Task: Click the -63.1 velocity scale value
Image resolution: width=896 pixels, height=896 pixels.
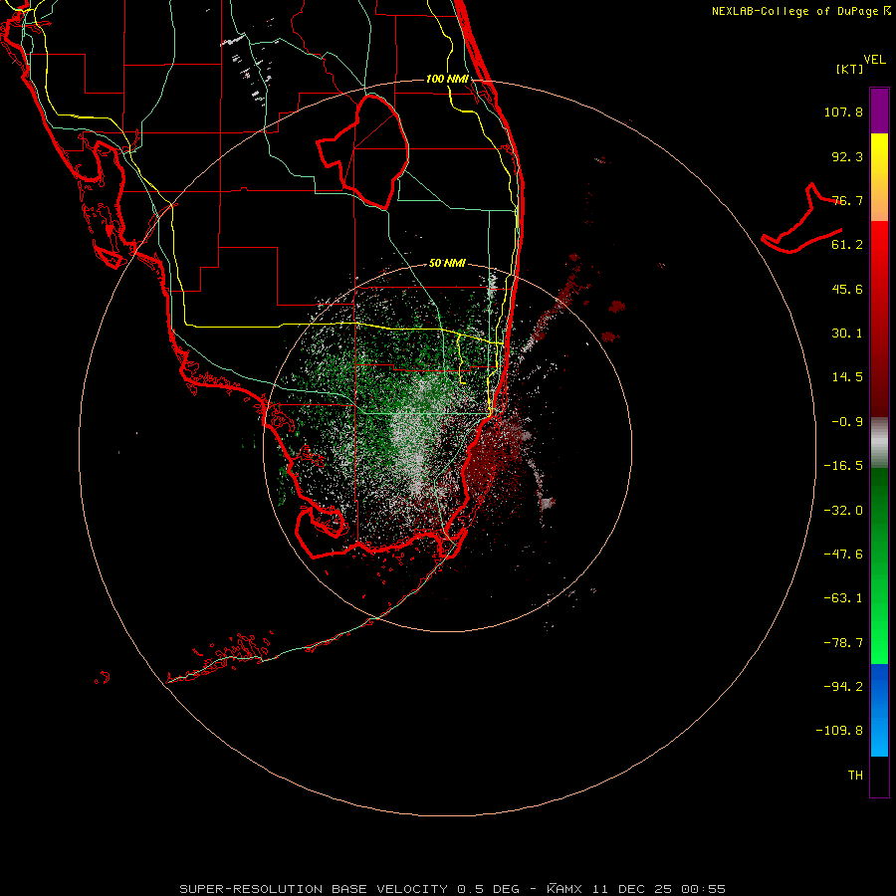Action: tap(843, 598)
